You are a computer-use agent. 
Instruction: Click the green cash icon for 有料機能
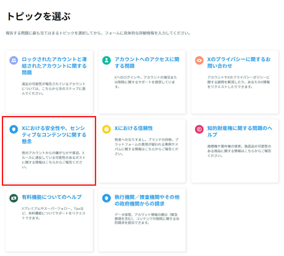(14, 198)
